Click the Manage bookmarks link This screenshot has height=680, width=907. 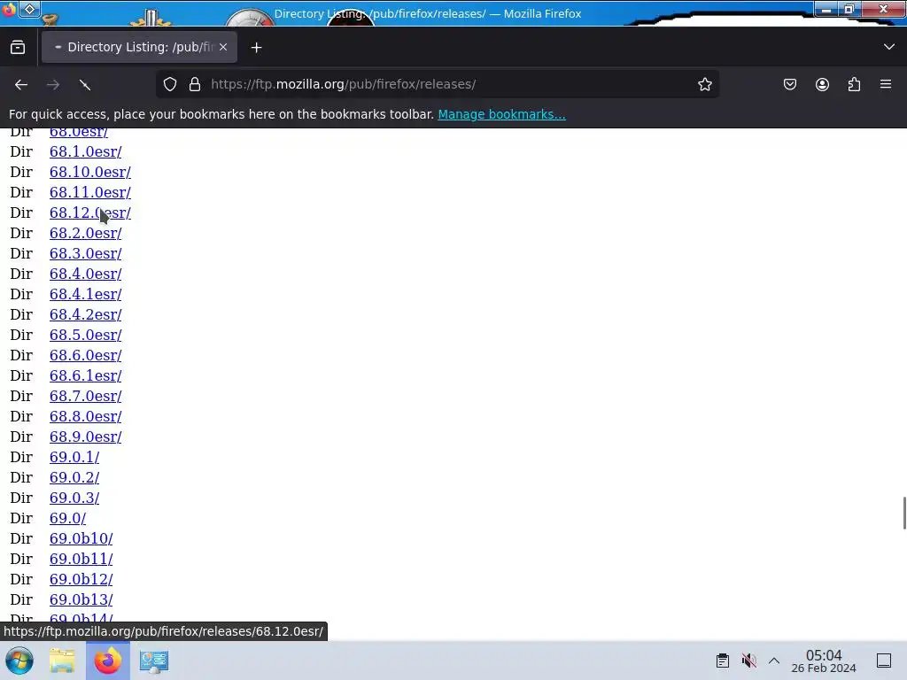501,114
